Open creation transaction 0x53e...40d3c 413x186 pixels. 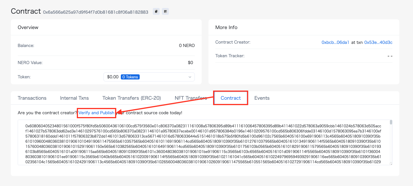[x=378, y=42]
